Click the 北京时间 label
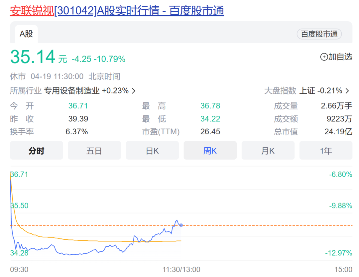Image resolution: width=359 pixels, height=277 pixels. coord(104,76)
